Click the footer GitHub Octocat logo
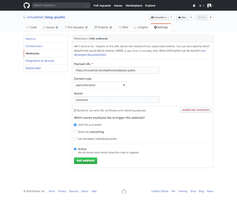The height and width of the screenshot is (204, 237). (x=124, y=191)
